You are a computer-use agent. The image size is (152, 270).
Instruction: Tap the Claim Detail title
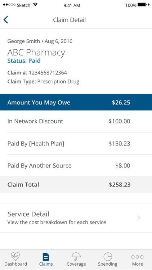pyautogui.click(x=69, y=20)
